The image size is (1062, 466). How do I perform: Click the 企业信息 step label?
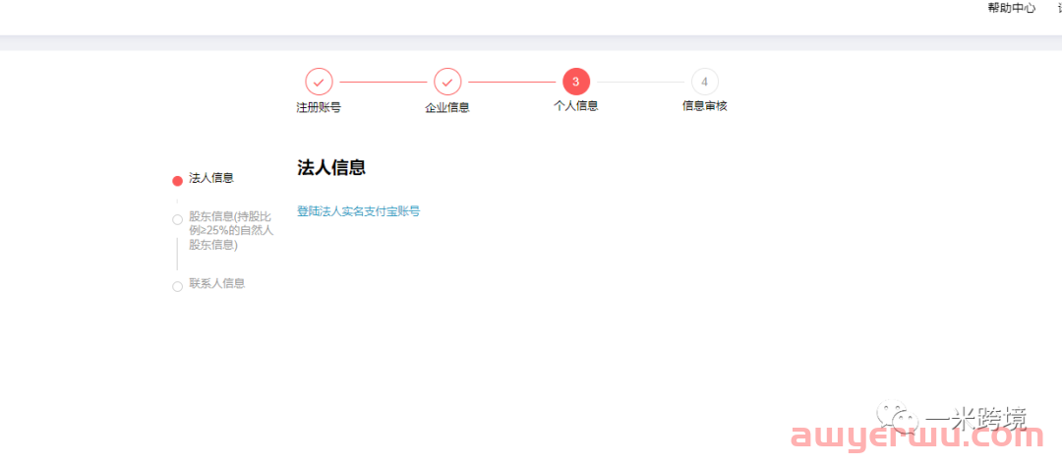(447, 107)
